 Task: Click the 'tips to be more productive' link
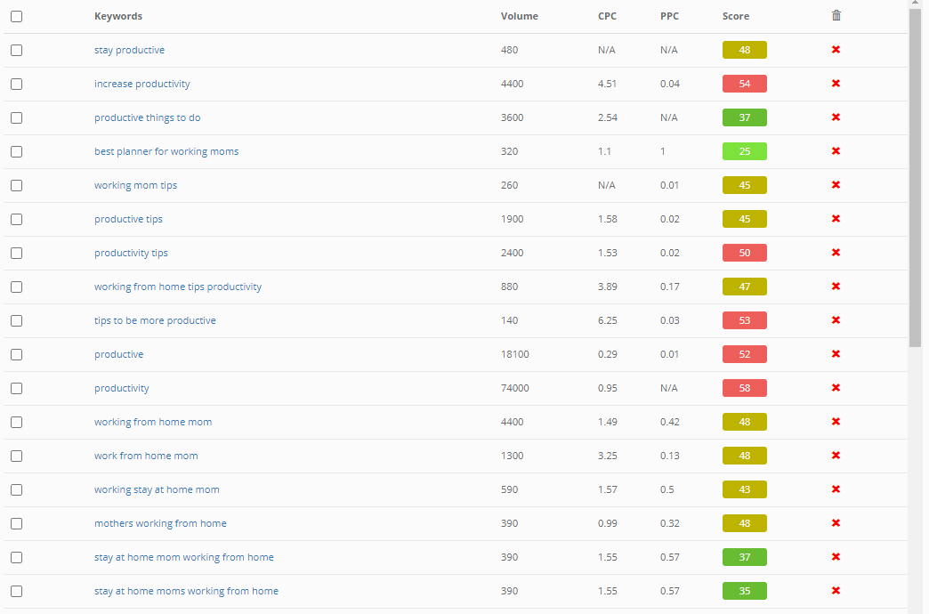pos(155,320)
